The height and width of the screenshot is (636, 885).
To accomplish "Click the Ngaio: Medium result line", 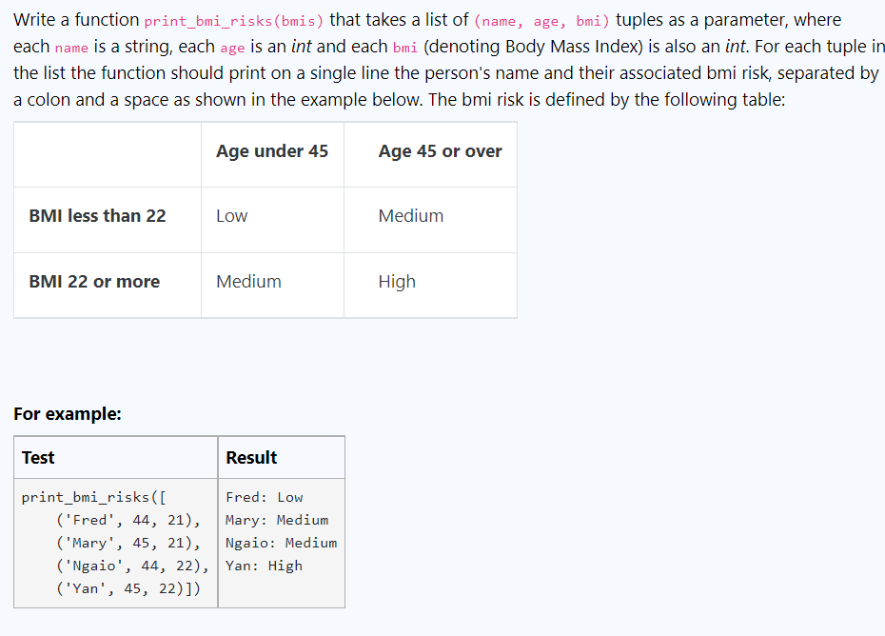I will pos(281,542).
